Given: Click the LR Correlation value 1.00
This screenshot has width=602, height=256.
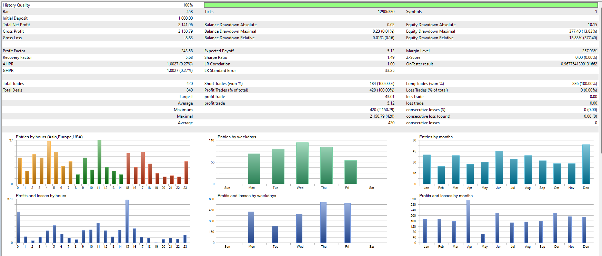Looking at the screenshot, I should tap(391, 64).
